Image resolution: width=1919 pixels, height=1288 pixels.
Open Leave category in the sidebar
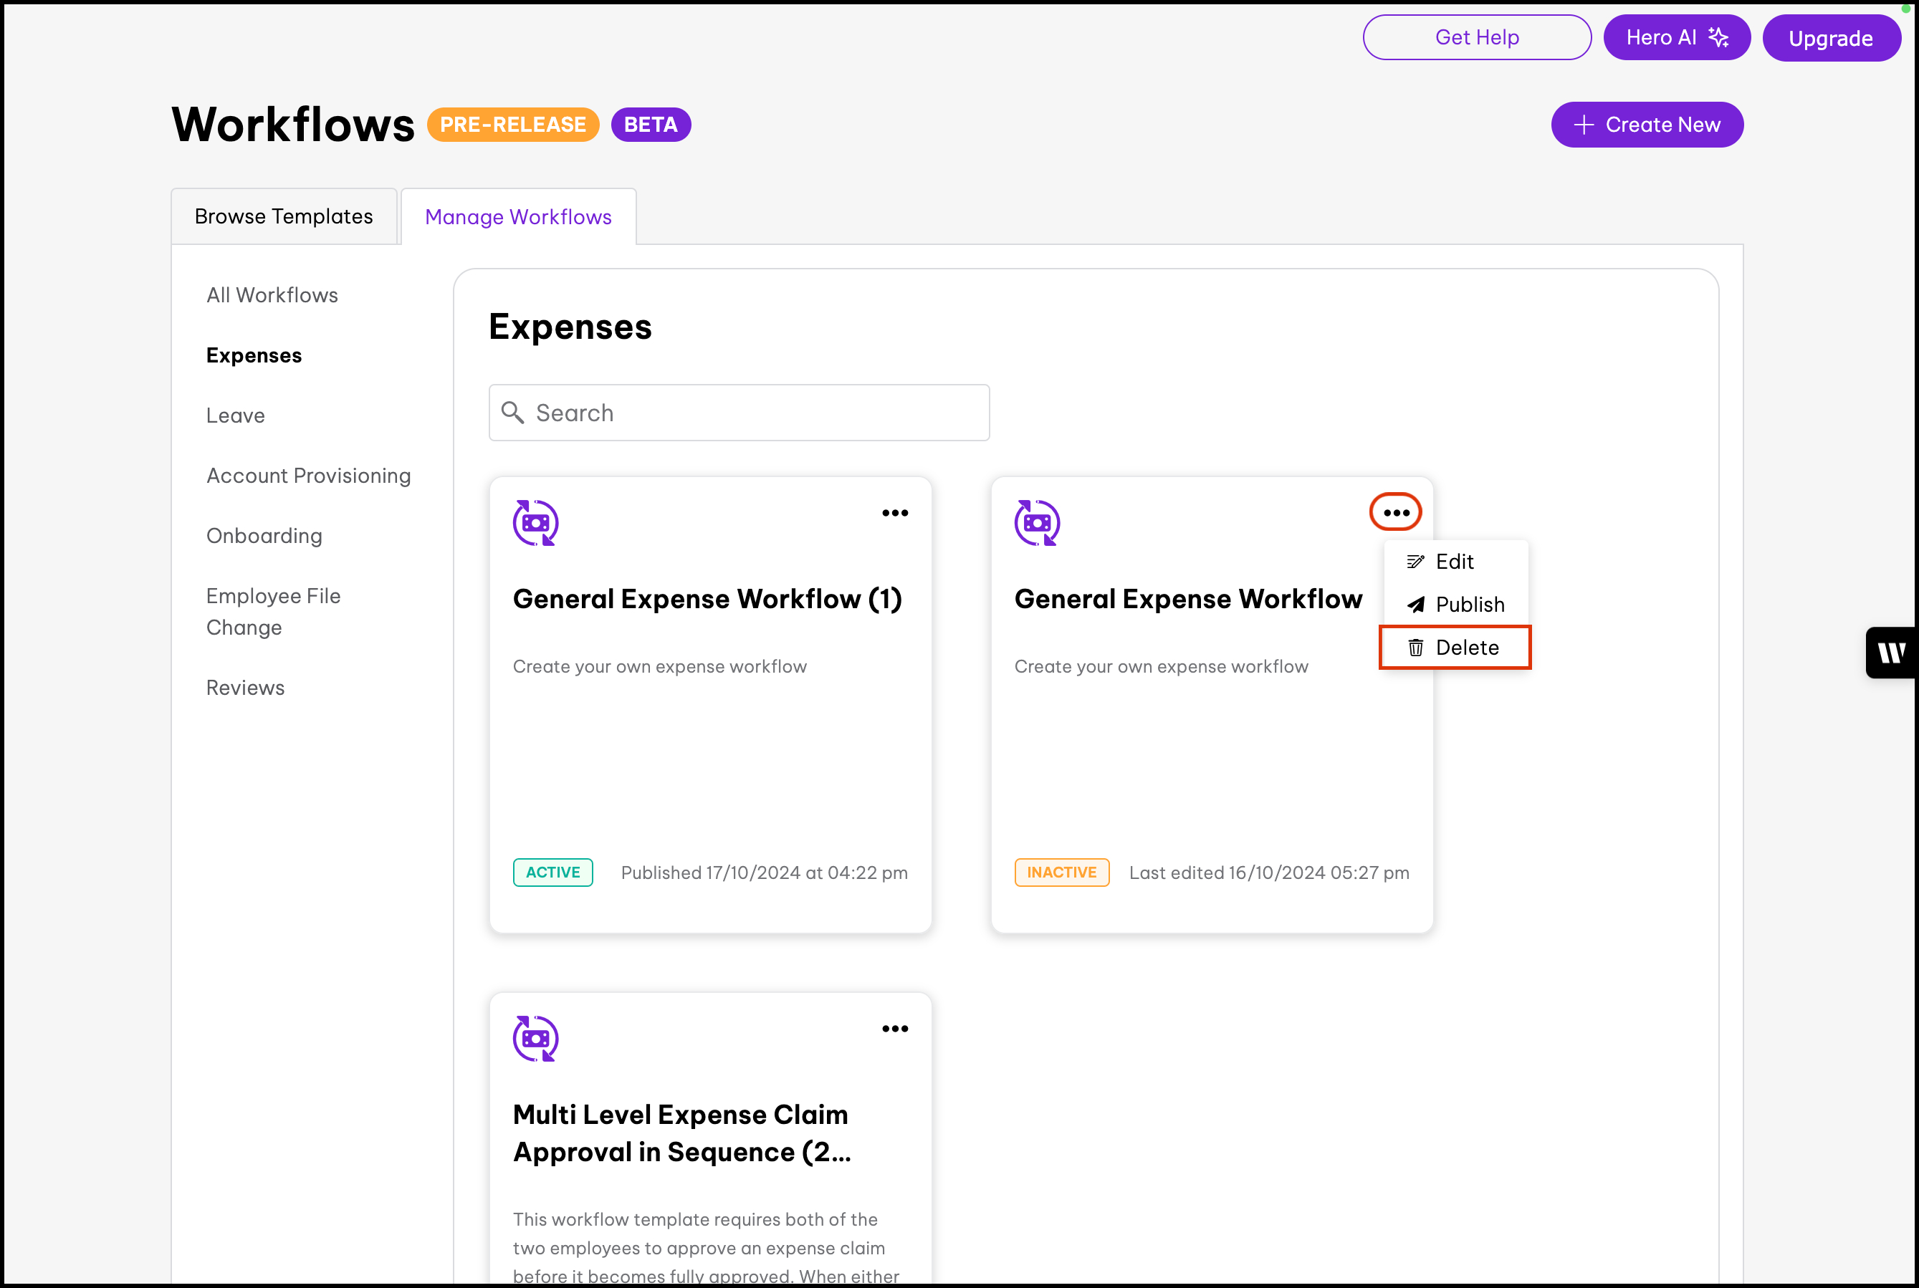pos(235,415)
